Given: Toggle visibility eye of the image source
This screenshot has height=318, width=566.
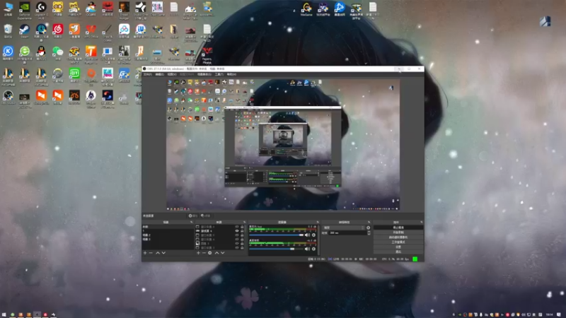Looking at the screenshot, I should 237,244.
